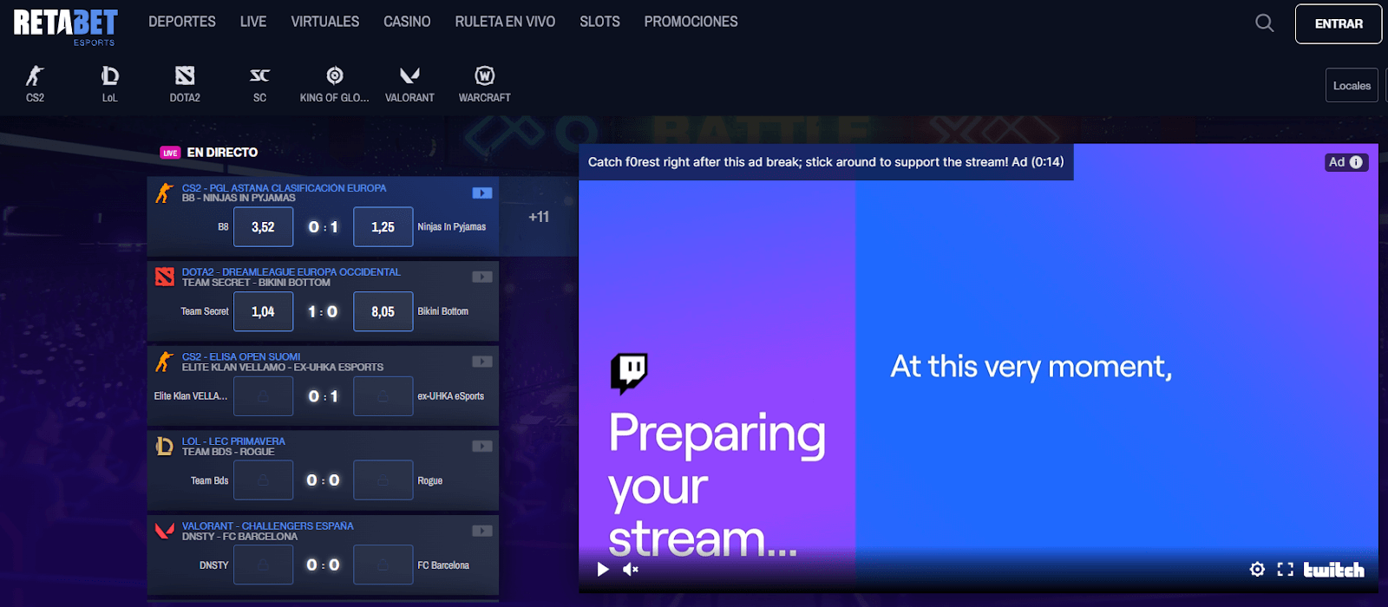Click the Team BDS - Rogue match title
The image size is (1388, 607).
tap(228, 452)
